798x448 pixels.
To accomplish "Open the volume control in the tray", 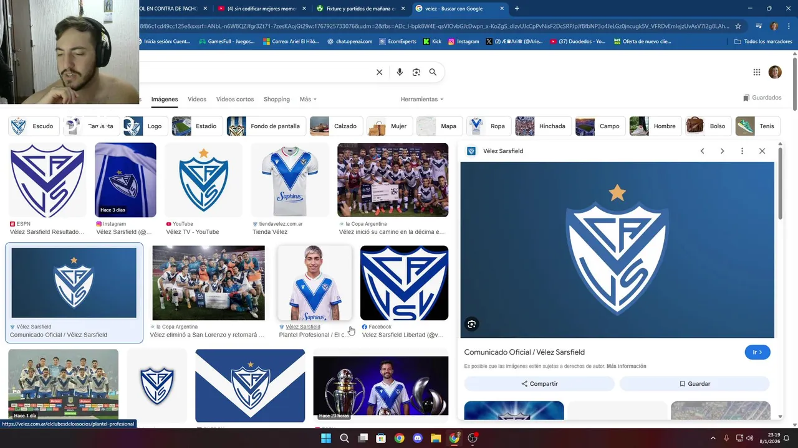I will [x=749, y=438].
